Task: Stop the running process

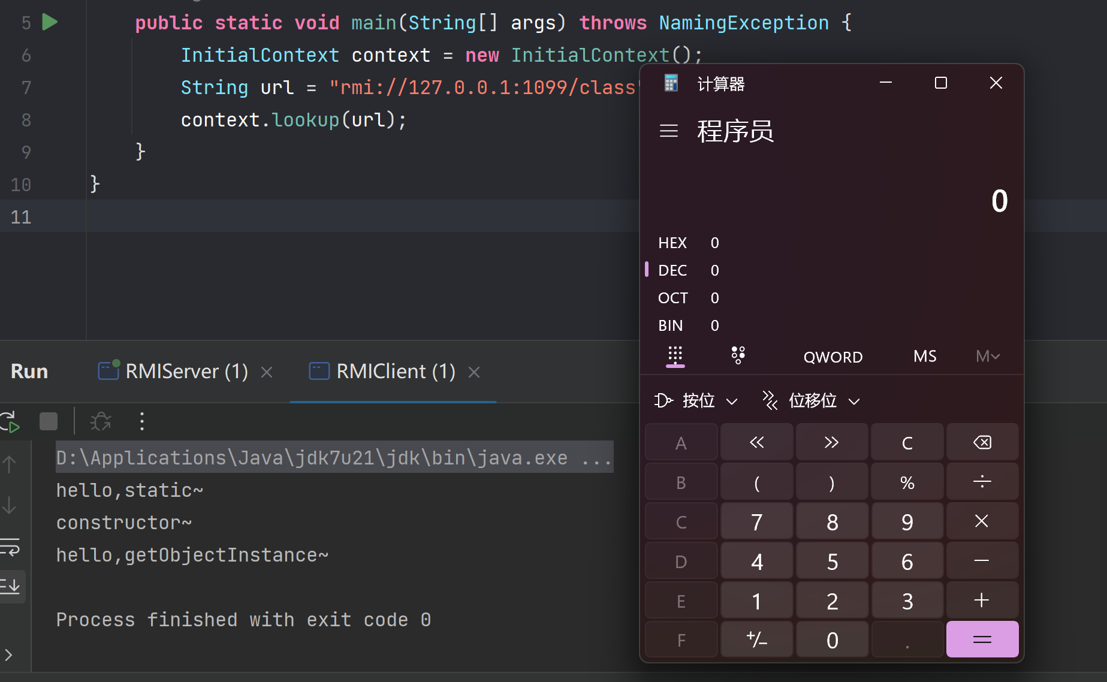Action: [49, 421]
